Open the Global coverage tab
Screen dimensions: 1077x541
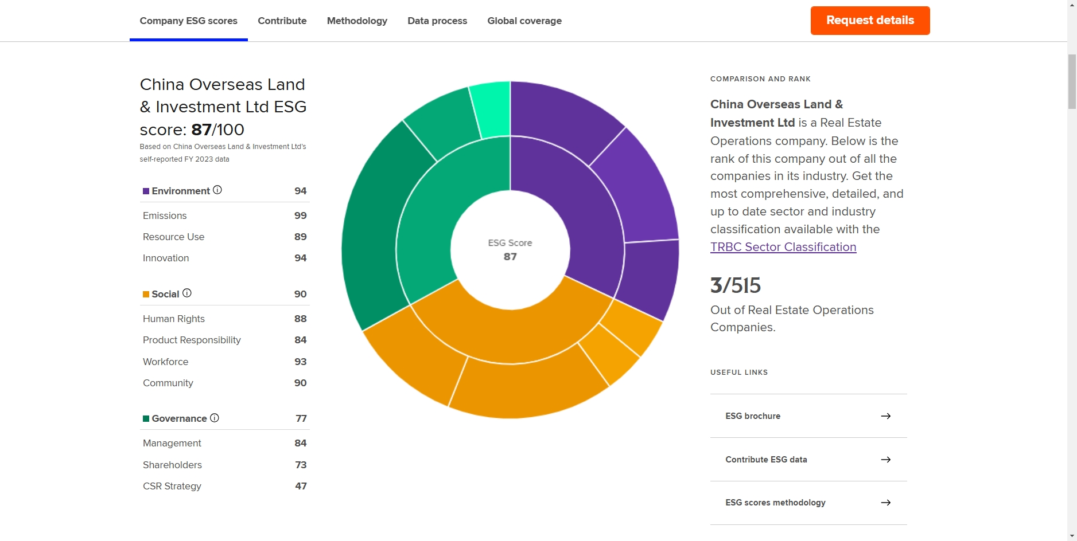pos(524,21)
